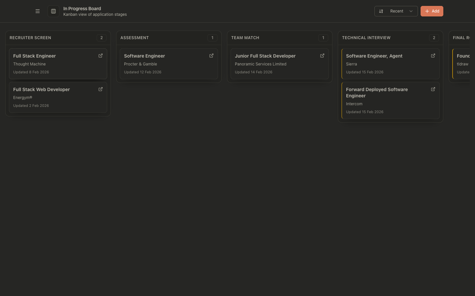Select the Software Engineer, Agent title
This screenshot has width=475, height=296.
point(374,56)
